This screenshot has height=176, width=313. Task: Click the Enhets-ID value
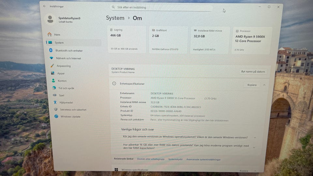tap(176, 107)
